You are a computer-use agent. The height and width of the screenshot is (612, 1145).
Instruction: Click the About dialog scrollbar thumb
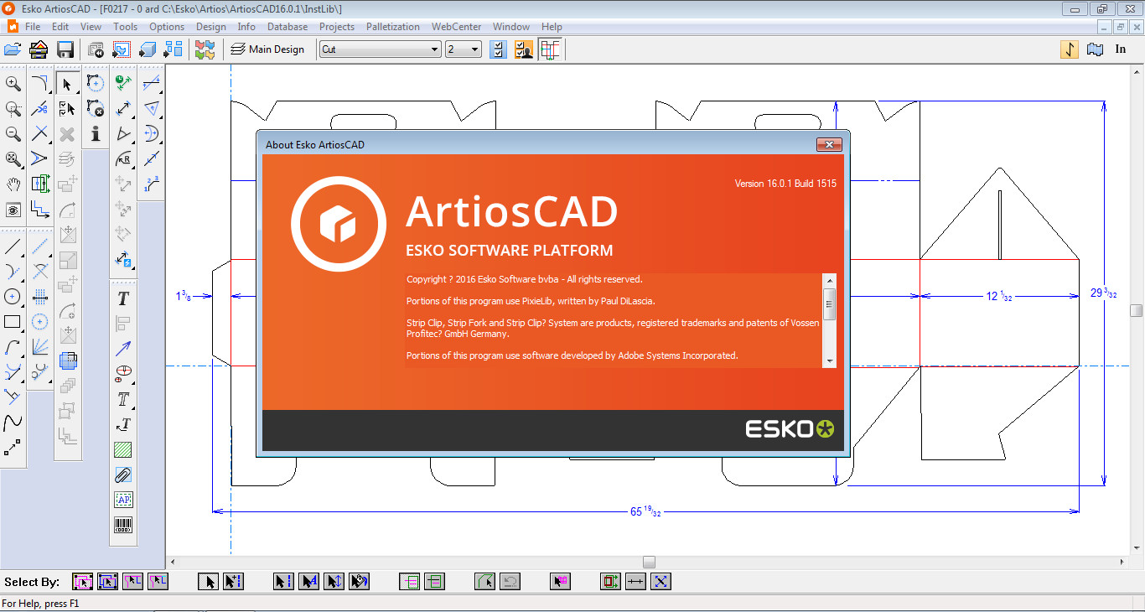pyautogui.click(x=830, y=303)
